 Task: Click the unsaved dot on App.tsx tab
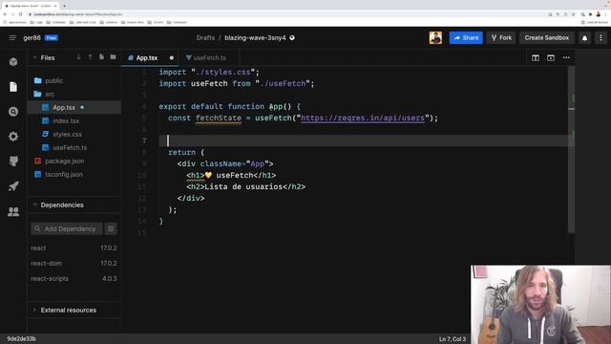click(172, 58)
